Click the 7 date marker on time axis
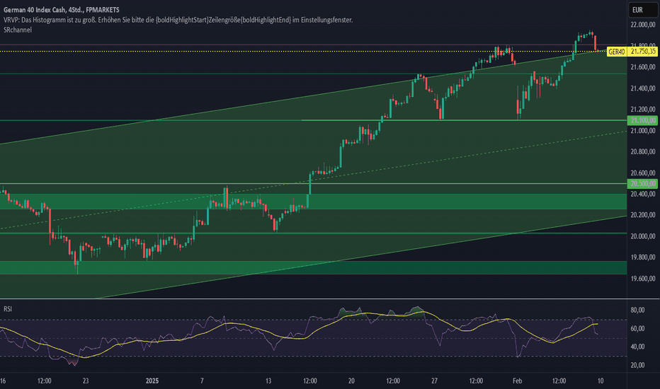Screen dimensions: 660x389 pyautogui.click(x=202, y=381)
